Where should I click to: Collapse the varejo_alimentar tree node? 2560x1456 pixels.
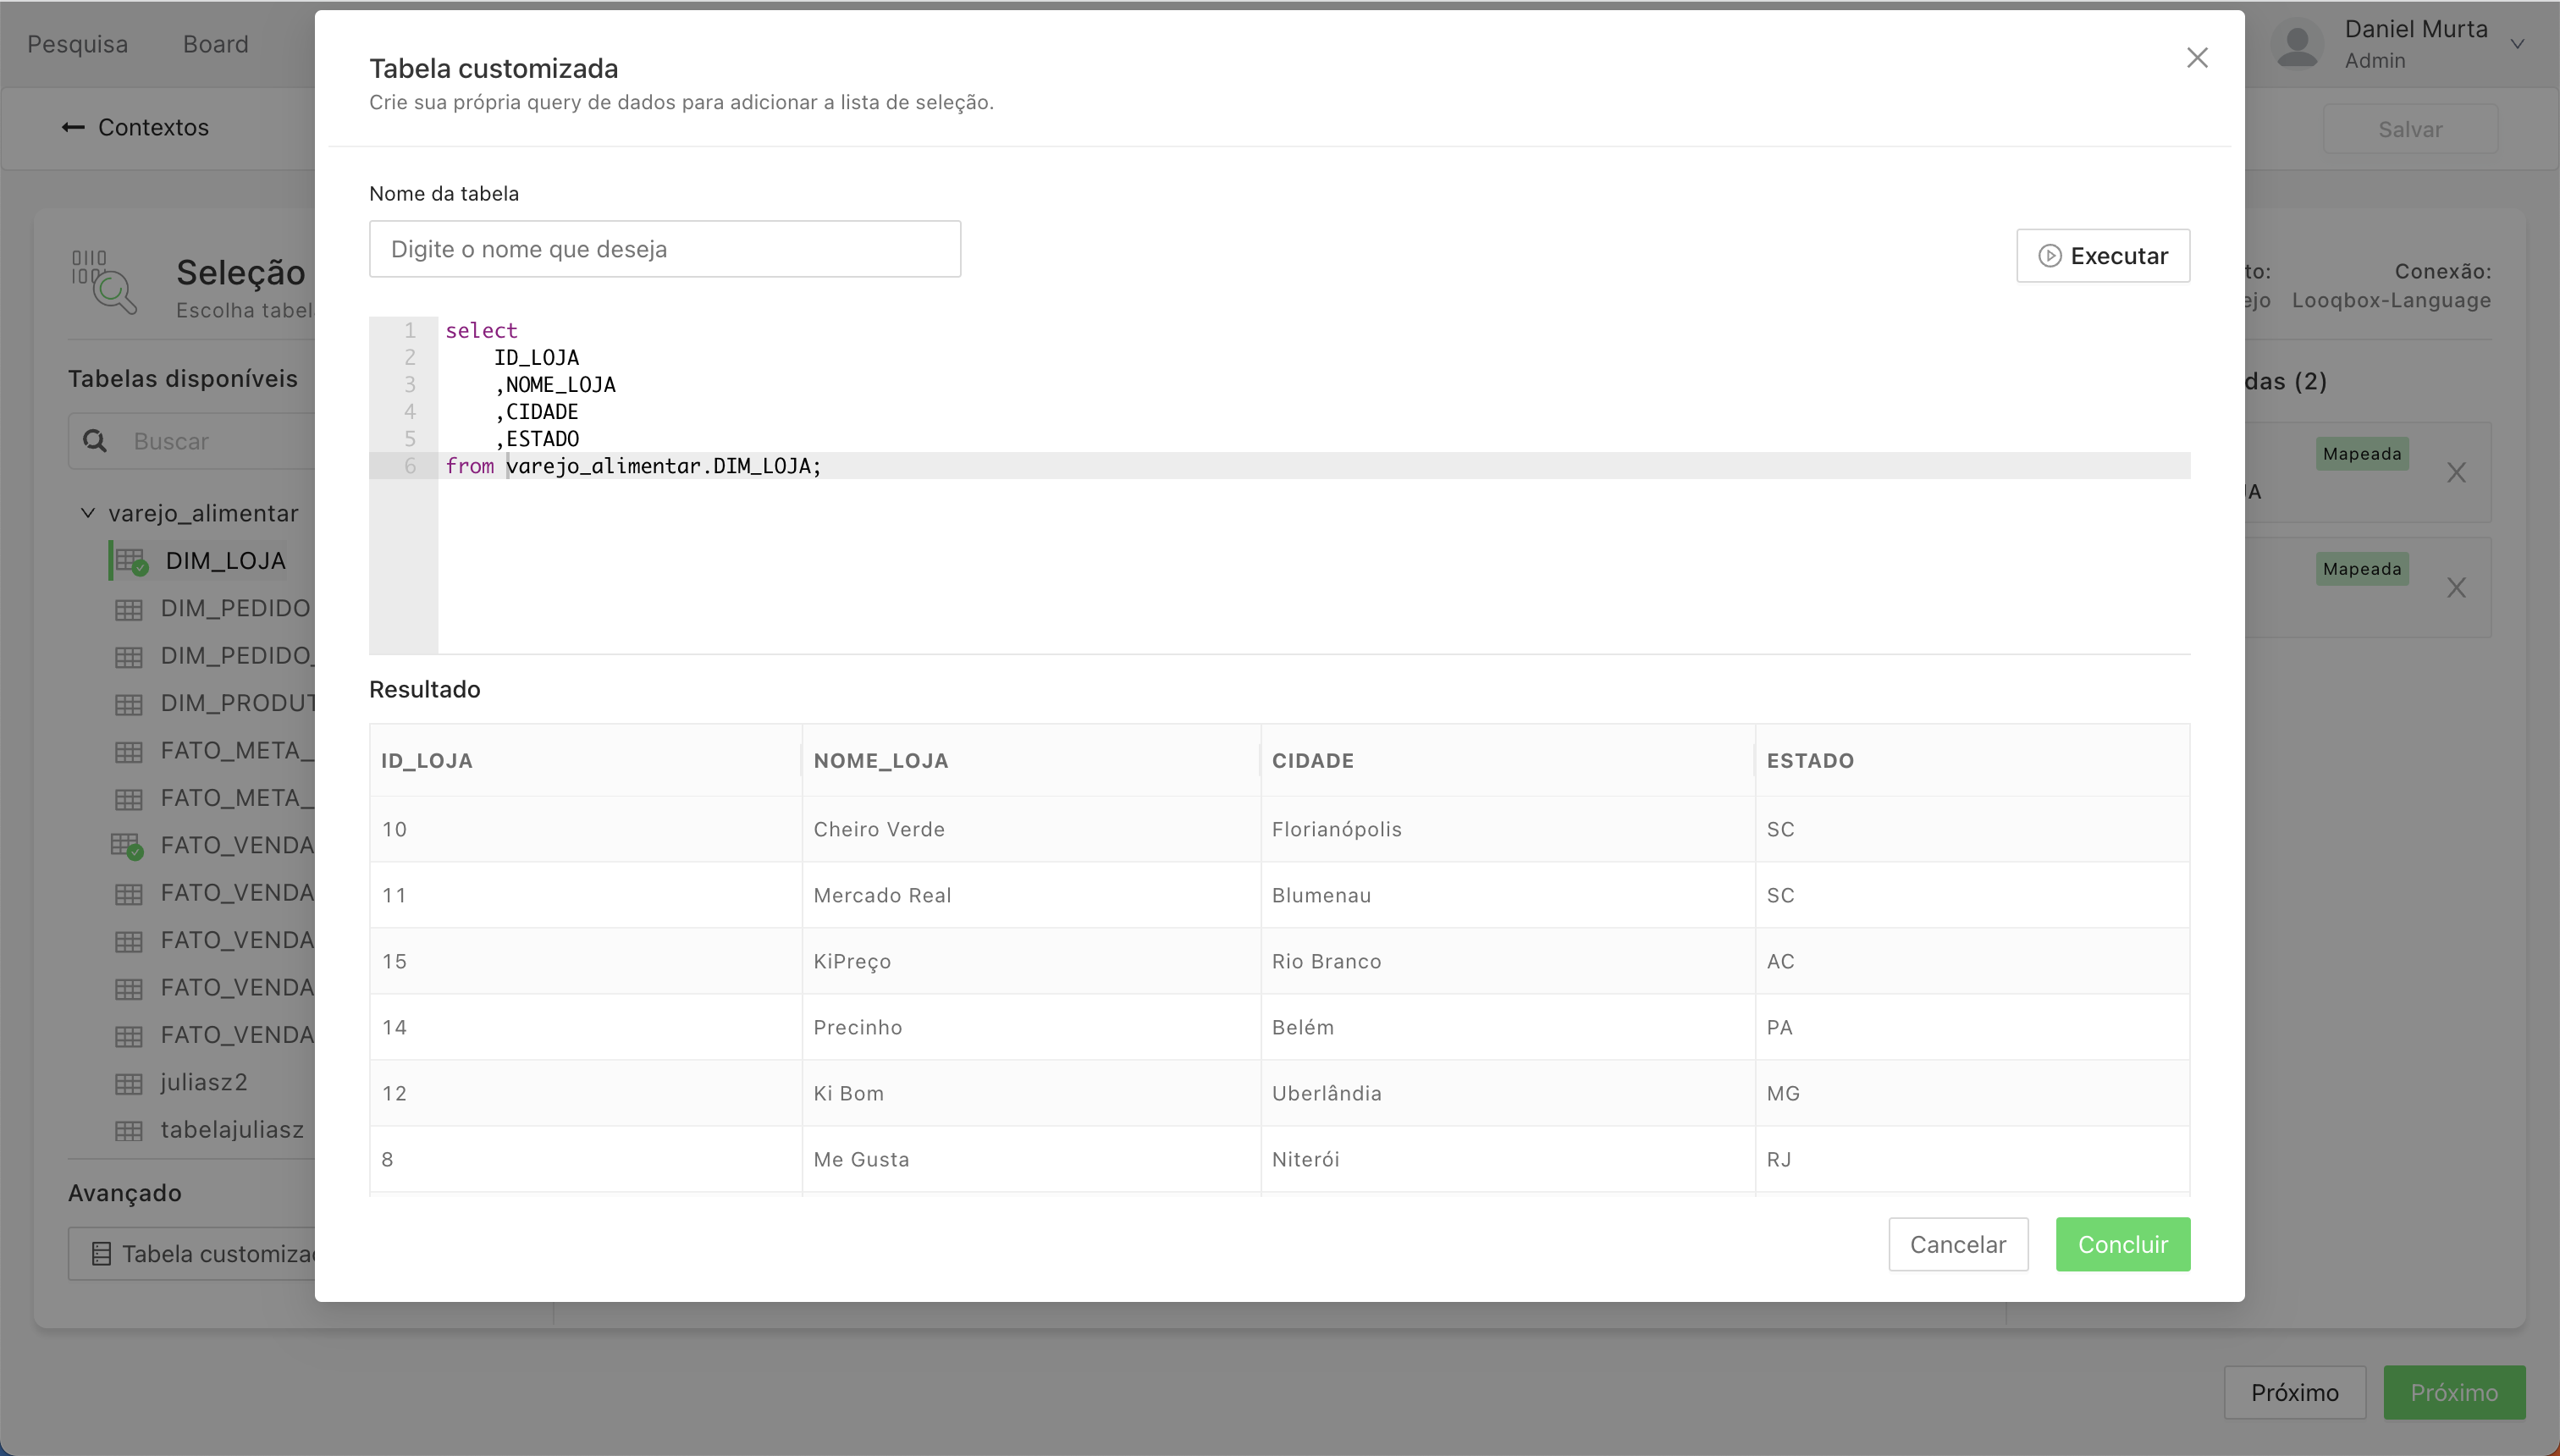(x=88, y=513)
